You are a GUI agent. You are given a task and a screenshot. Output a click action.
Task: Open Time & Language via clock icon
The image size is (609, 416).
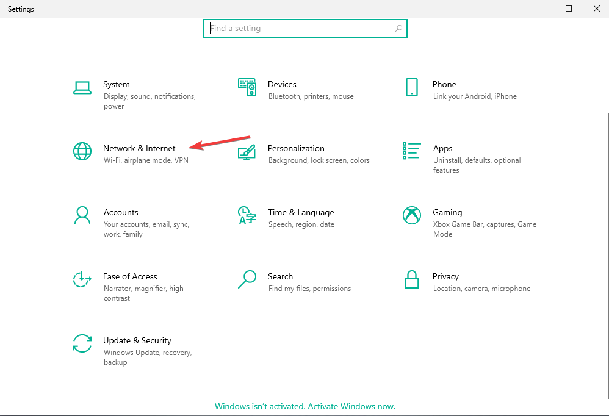pyautogui.click(x=247, y=215)
